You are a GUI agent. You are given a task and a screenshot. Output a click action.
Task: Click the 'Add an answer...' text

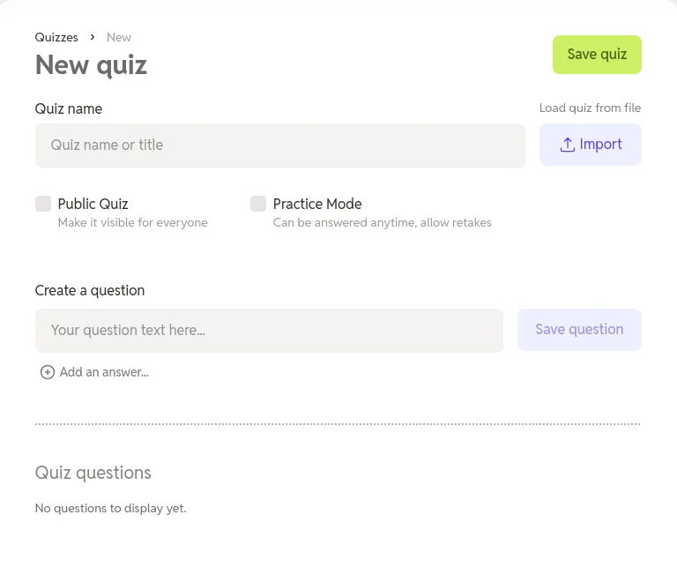(104, 372)
